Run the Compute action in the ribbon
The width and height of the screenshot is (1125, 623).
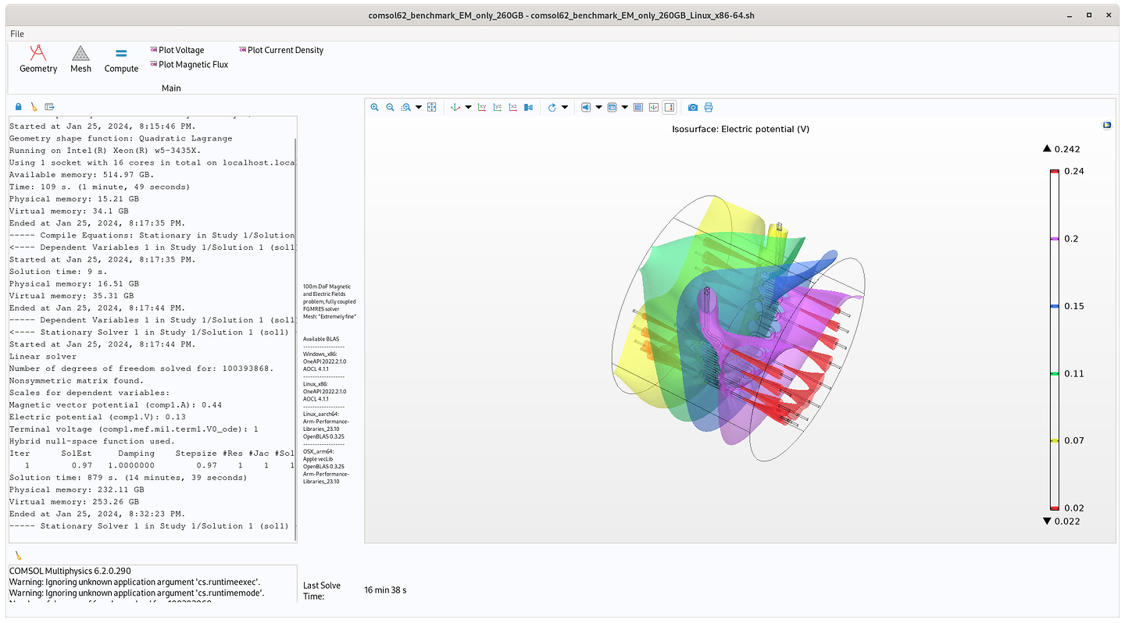click(121, 59)
